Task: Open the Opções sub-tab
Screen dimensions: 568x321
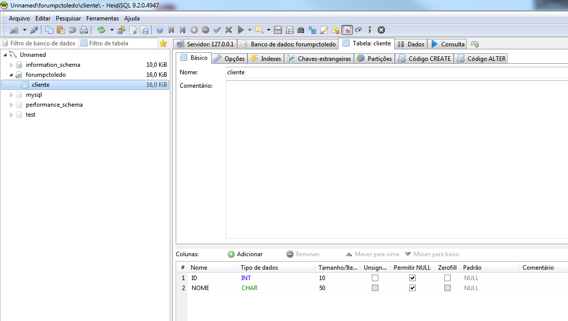Action: click(229, 59)
